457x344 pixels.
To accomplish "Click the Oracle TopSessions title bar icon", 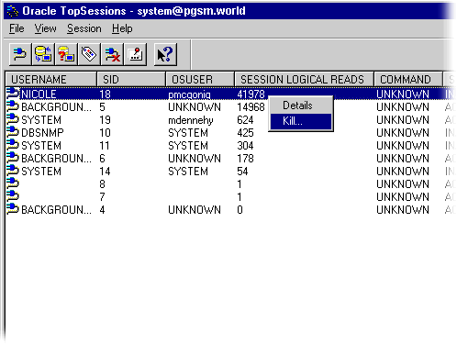I will pos(13,11).
